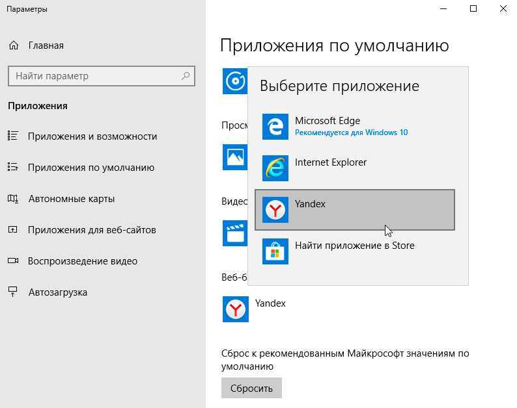Focus the Найти параметр search field

click(x=102, y=76)
